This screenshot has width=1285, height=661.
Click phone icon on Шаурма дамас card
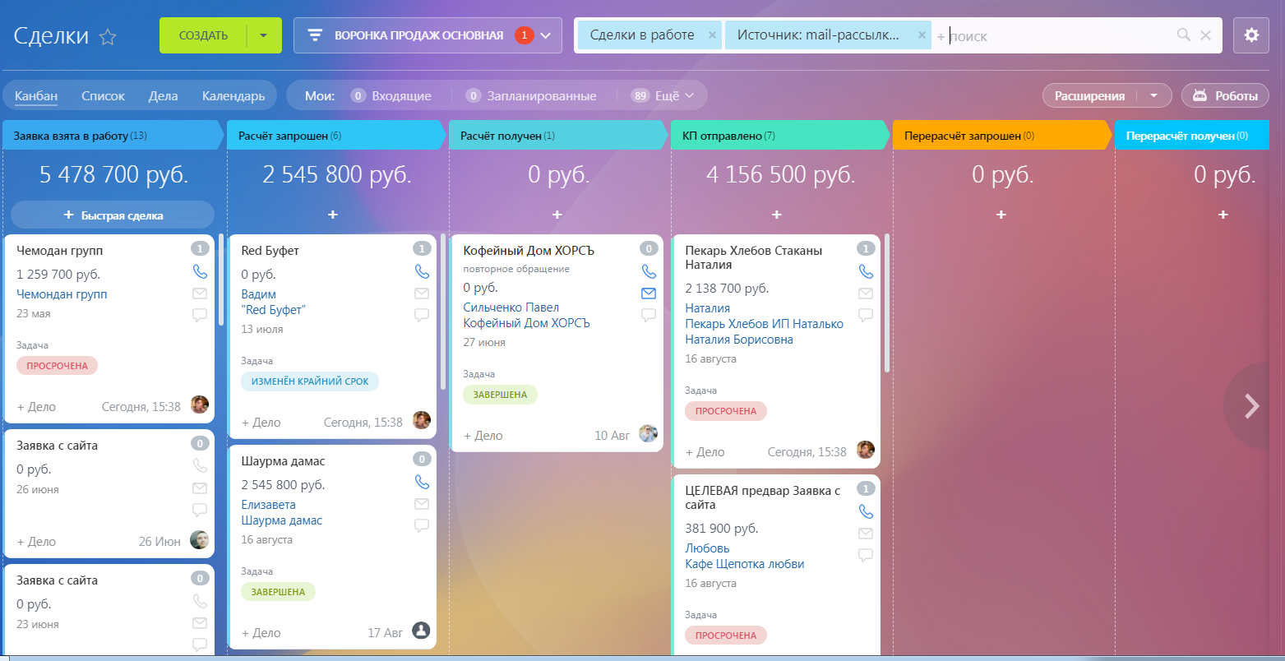[422, 482]
